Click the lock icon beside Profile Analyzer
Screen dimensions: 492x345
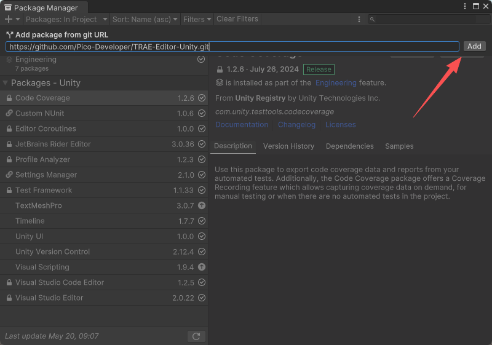(9, 159)
